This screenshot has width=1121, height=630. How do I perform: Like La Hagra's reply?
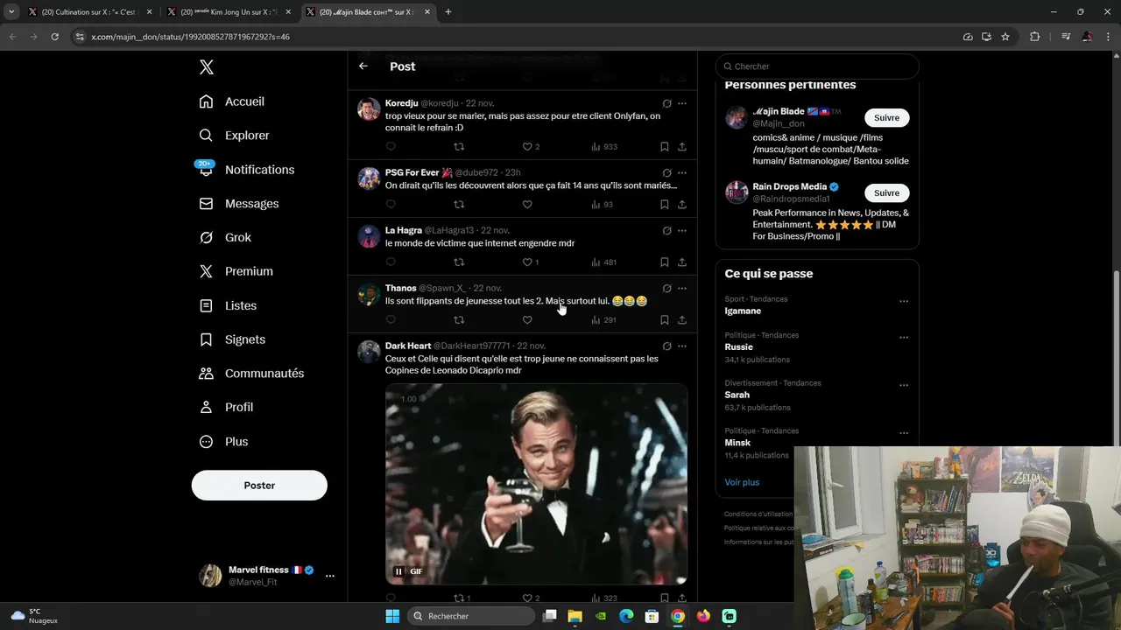tap(527, 262)
